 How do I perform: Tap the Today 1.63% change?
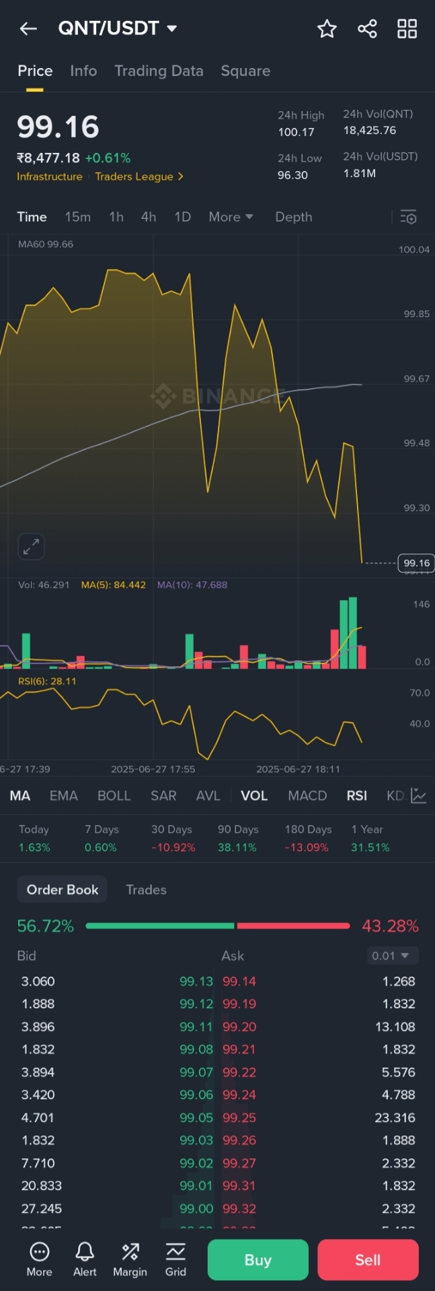point(34,838)
